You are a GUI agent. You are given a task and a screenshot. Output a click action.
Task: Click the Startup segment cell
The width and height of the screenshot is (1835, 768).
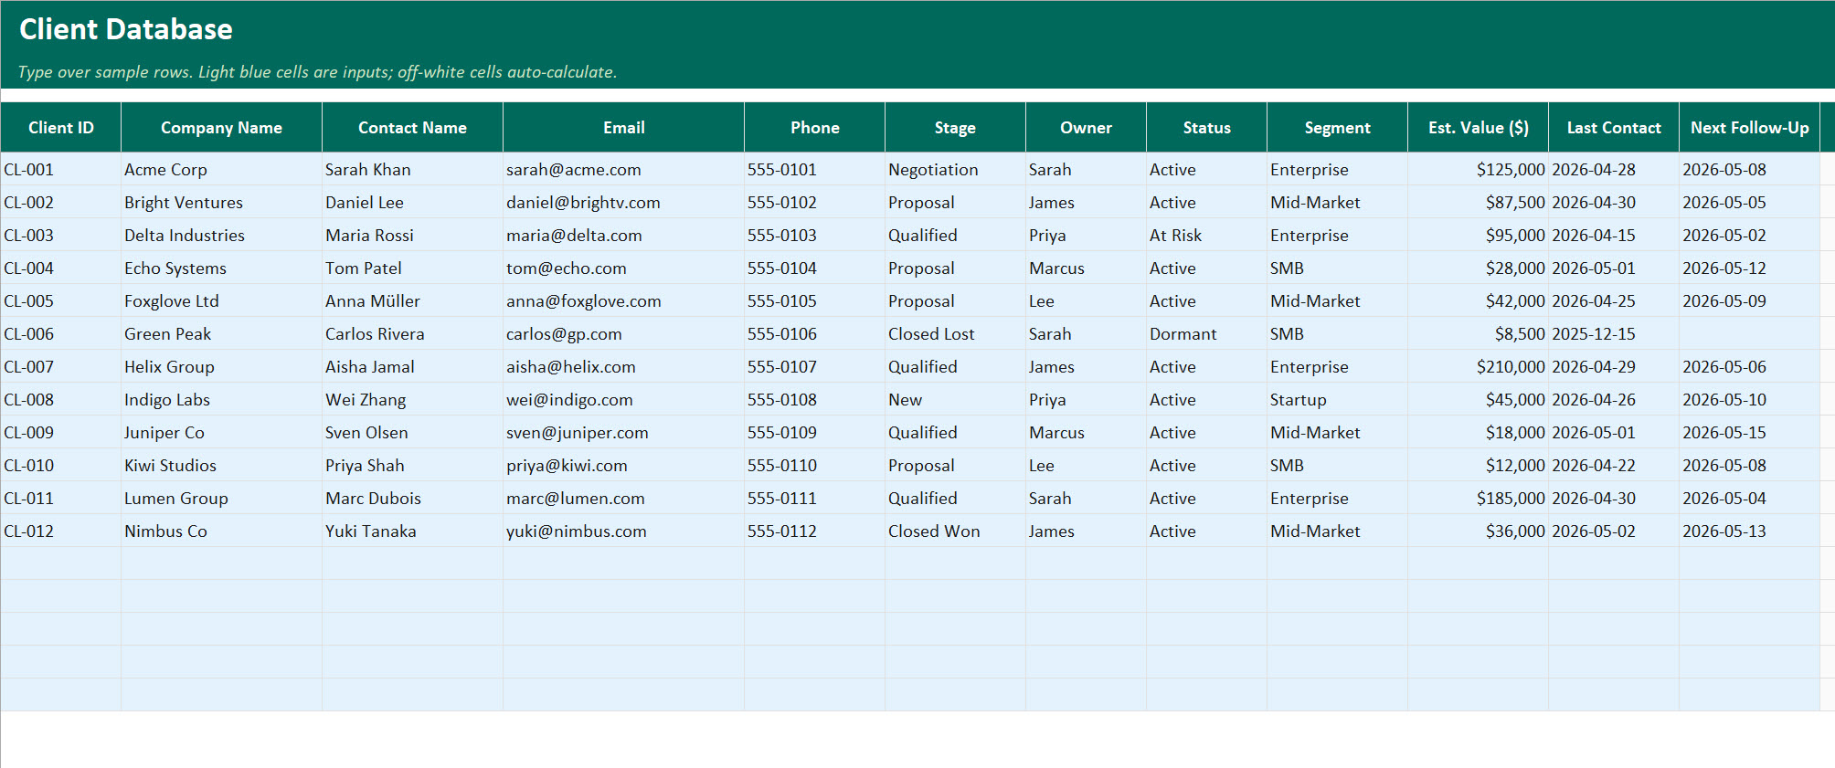1337,399
